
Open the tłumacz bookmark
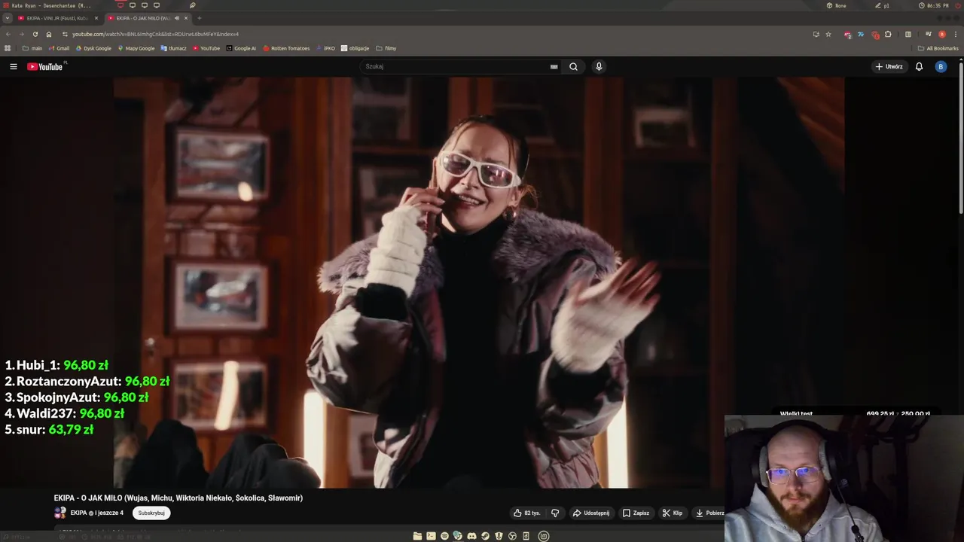[x=174, y=48]
